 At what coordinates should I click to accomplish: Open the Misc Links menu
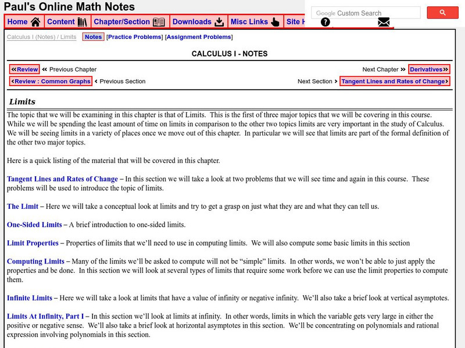point(255,22)
